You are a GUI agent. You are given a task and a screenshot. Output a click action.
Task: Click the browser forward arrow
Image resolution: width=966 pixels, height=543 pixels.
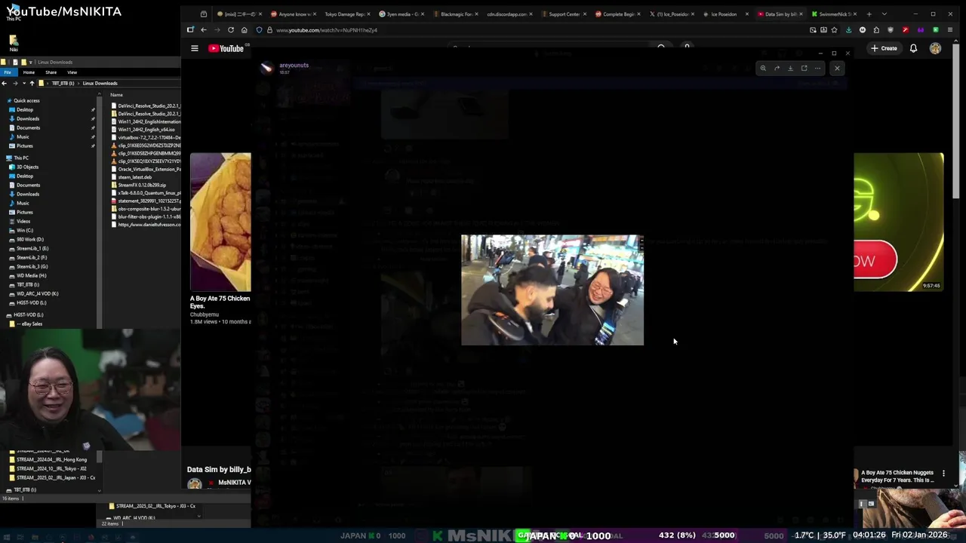217,30
